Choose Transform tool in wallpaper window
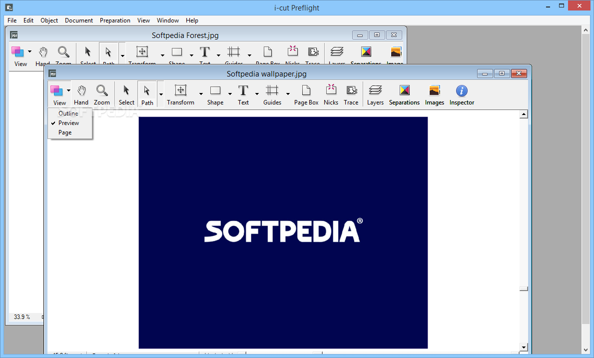The height and width of the screenshot is (358, 594). 180,94
